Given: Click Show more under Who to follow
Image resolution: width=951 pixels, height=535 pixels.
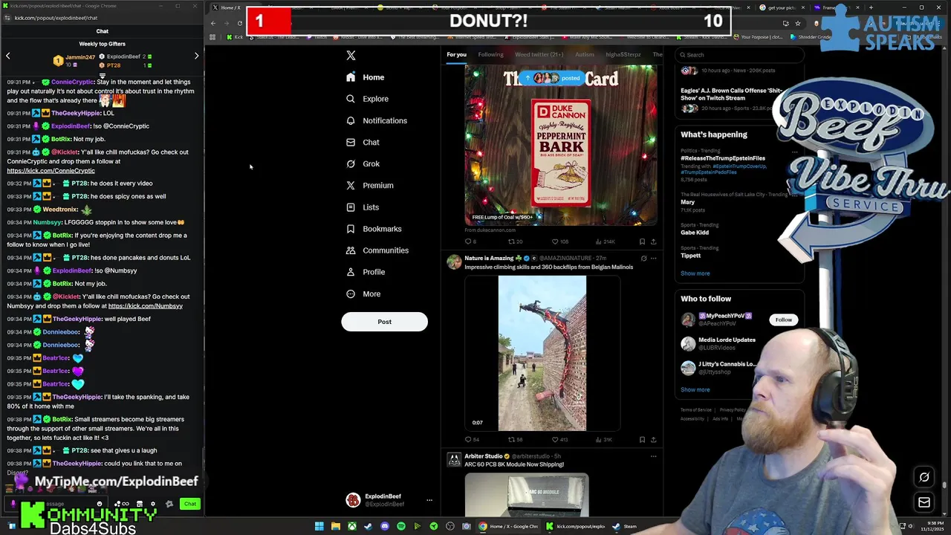Looking at the screenshot, I should (695, 389).
